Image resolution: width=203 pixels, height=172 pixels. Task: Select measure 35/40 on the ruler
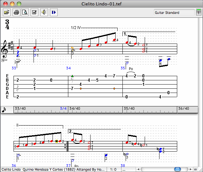coord(129,108)
